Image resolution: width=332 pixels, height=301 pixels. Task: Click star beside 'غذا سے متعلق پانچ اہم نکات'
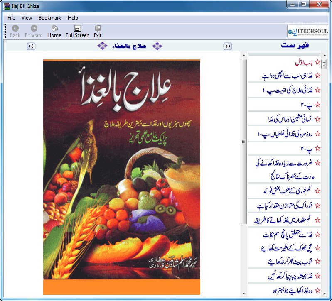[x=317, y=235]
